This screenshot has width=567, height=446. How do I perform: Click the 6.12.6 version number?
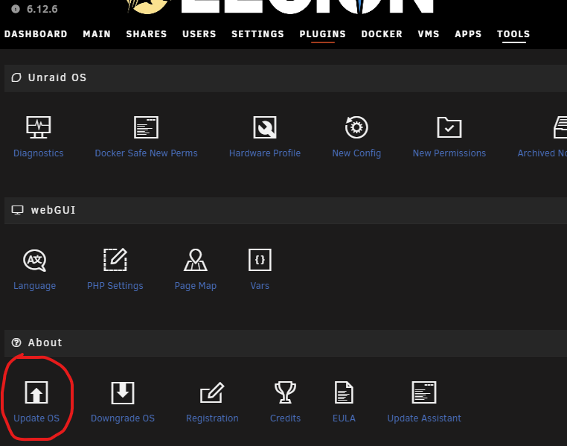[42, 9]
